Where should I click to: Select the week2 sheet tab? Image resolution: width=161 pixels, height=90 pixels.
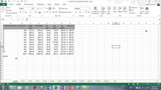point(23,81)
